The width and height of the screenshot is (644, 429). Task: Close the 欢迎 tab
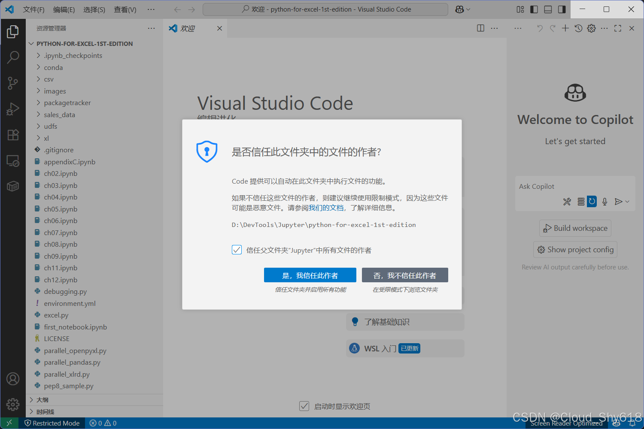point(219,28)
